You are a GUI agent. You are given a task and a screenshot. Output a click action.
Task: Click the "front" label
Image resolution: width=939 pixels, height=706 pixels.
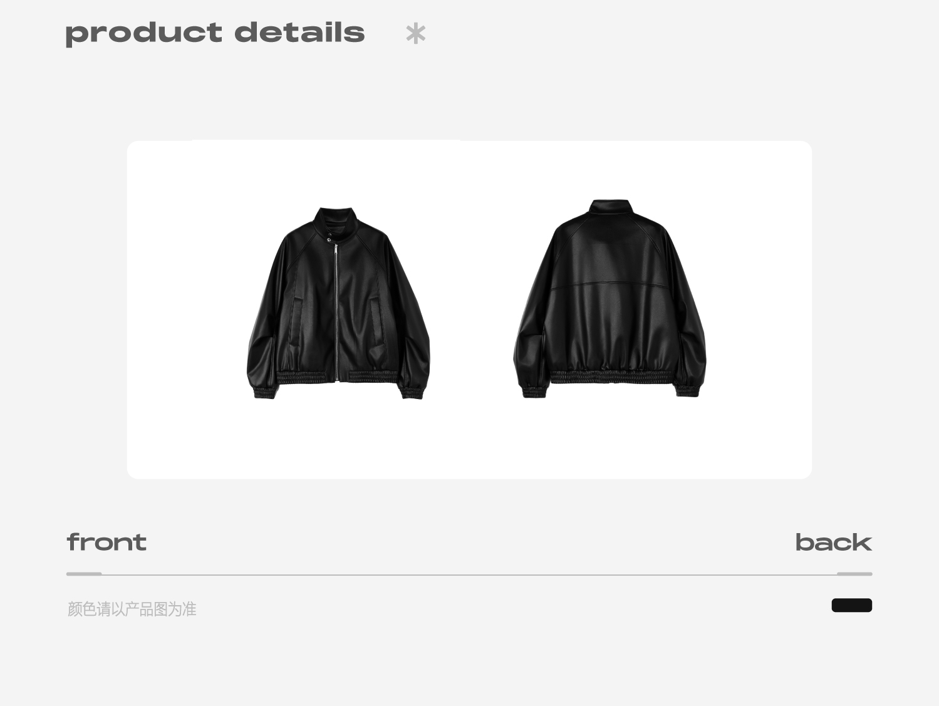pyautogui.click(x=106, y=542)
